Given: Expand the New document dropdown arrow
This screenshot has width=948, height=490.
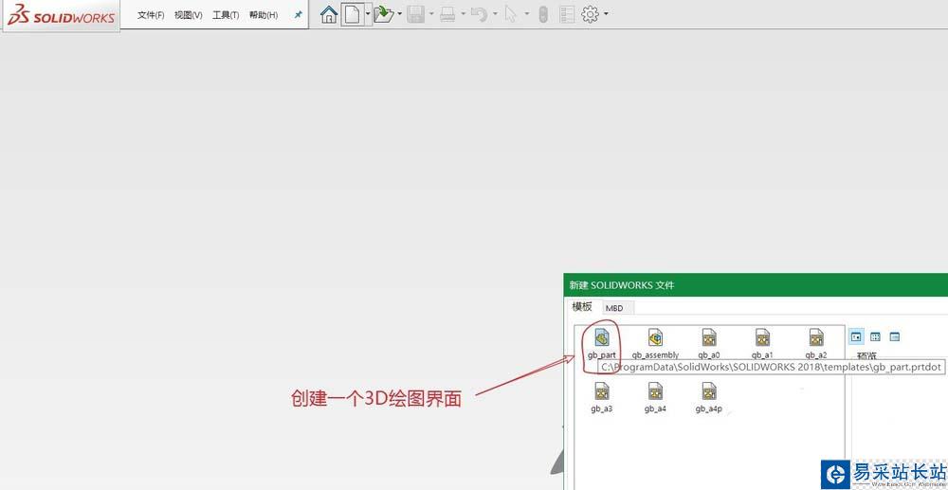Looking at the screenshot, I should [368, 14].
